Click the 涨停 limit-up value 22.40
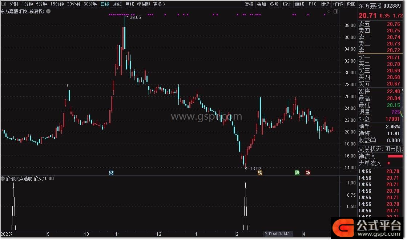 point(393,91)
